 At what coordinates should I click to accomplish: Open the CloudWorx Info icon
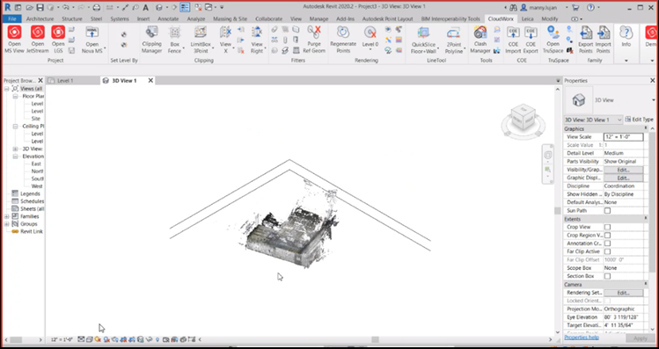tap(626, 33)
